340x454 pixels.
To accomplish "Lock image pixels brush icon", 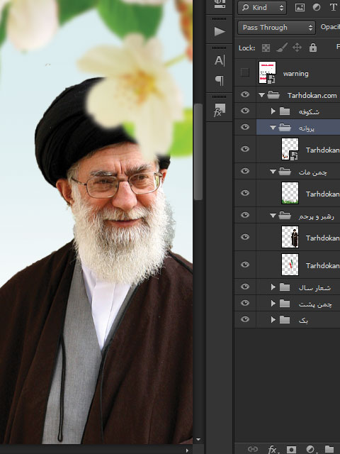I will (x=282, y=48).
